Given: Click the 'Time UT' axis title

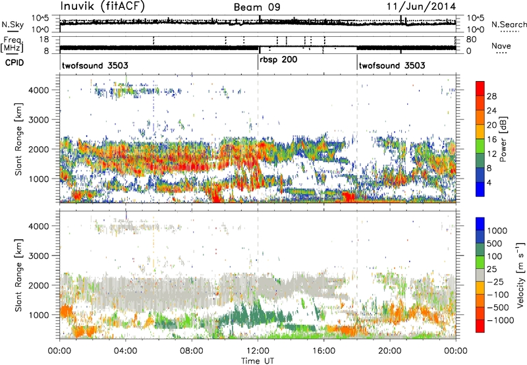Looking at the screenshot, I should (x=258, y=361).
